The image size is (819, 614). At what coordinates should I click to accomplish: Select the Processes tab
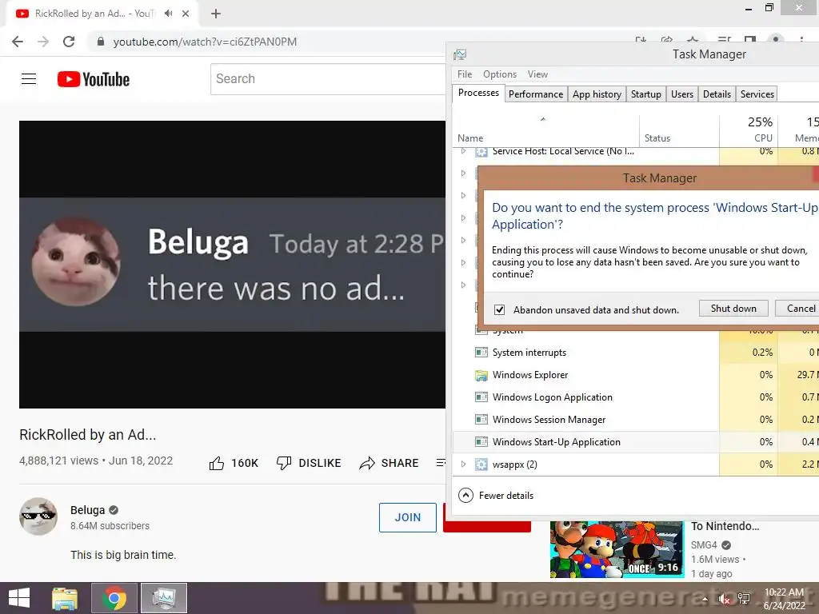tap(478, 93)
